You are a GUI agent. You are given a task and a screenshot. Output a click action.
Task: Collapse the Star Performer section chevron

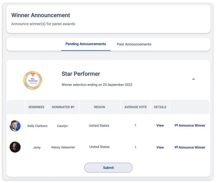click(193, 79)
